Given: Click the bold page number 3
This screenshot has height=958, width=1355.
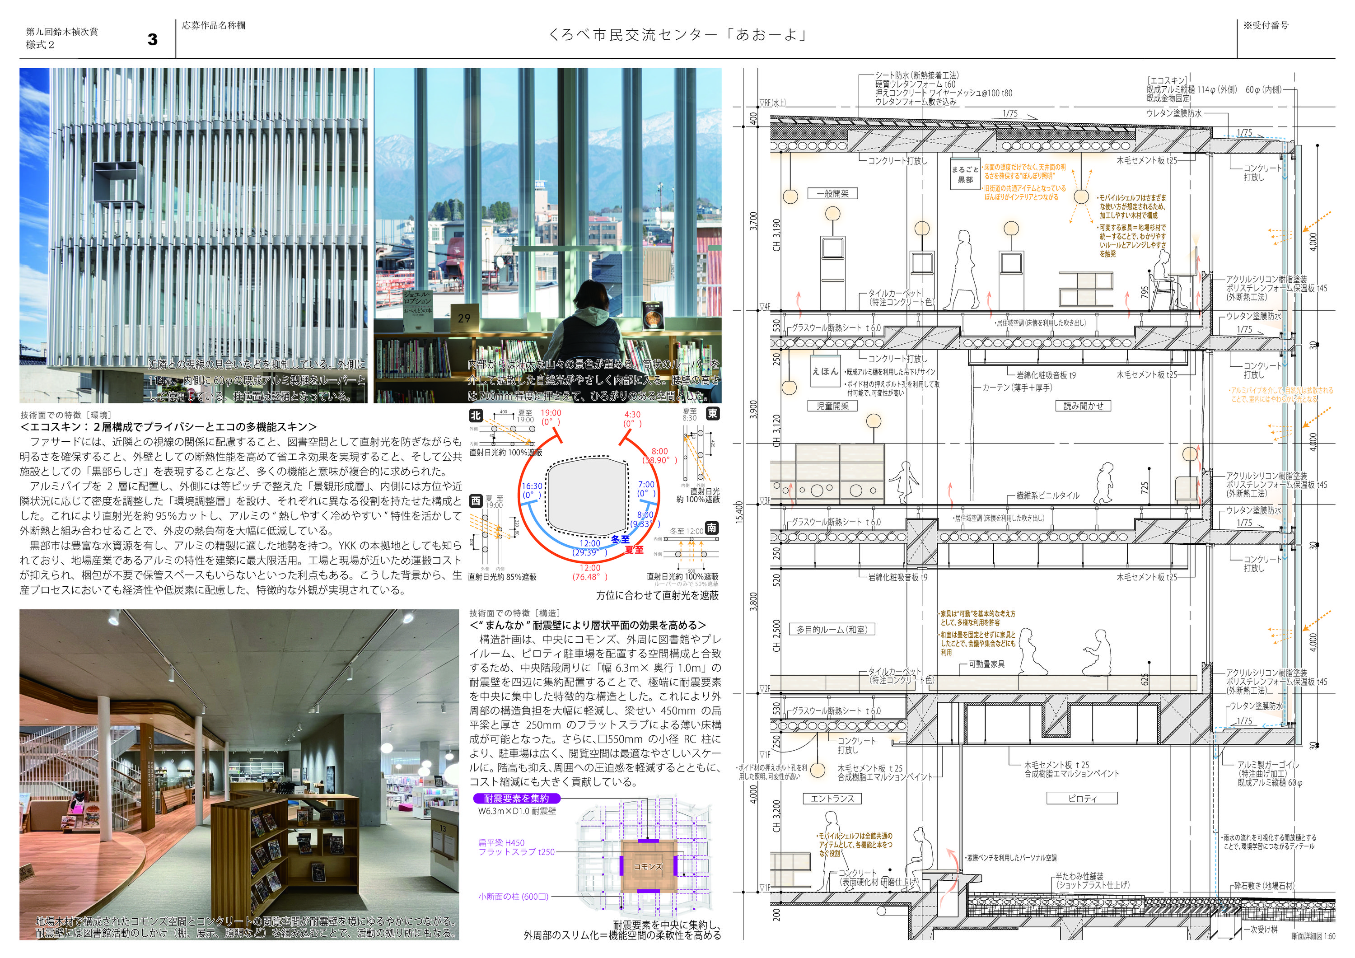Looking at the screenshot, I should pos(152,40).
